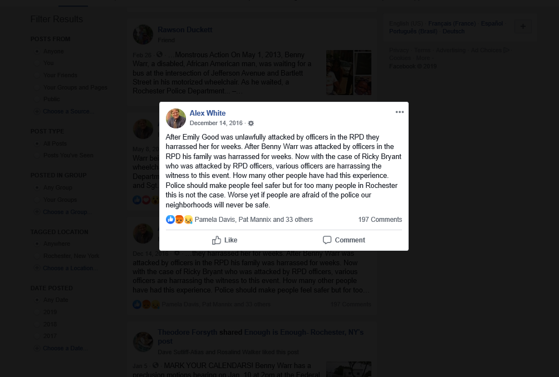Screen dimensions: 559x377
Task: Select the 2018 date posted option
Action: (37, 324)
